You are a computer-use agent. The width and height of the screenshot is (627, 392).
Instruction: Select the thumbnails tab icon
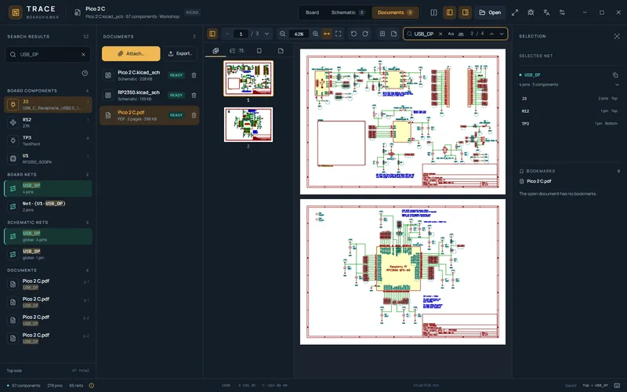tap(216, 51)
